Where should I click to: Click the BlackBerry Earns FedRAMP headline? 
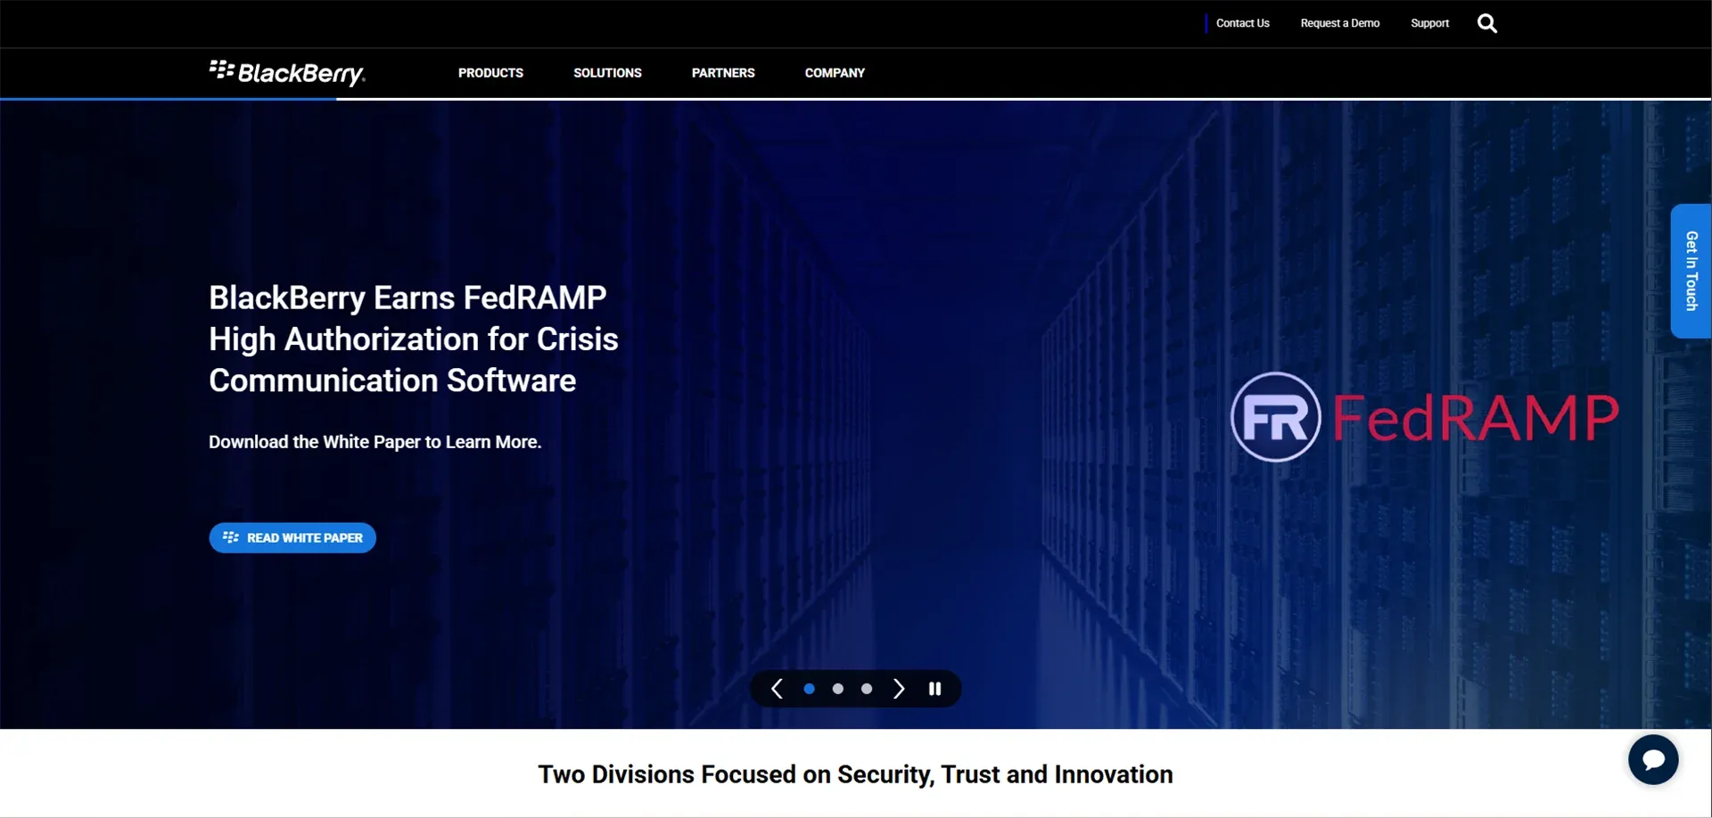tap(414, 339)
